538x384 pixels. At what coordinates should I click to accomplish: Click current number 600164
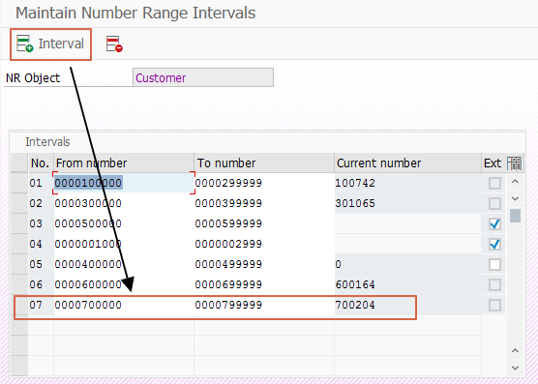click(408, 284)
